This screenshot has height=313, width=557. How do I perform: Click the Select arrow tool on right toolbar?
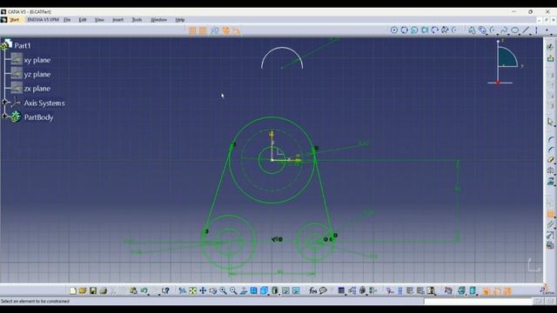point(550,122)
